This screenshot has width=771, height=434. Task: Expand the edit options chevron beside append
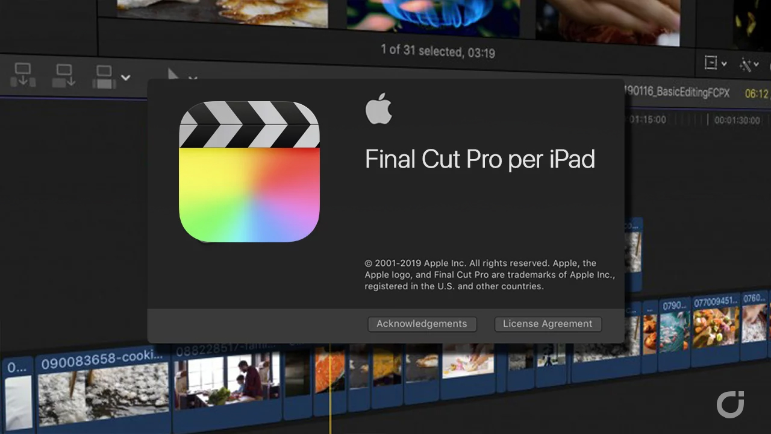coord(125,78)
